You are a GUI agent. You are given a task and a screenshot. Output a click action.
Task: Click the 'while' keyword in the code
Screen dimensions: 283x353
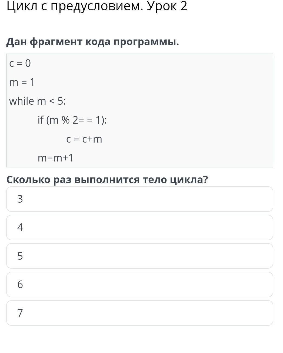(22, 101)
